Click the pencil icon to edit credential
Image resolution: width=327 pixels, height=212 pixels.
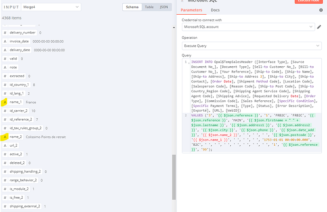pos(320,27)
